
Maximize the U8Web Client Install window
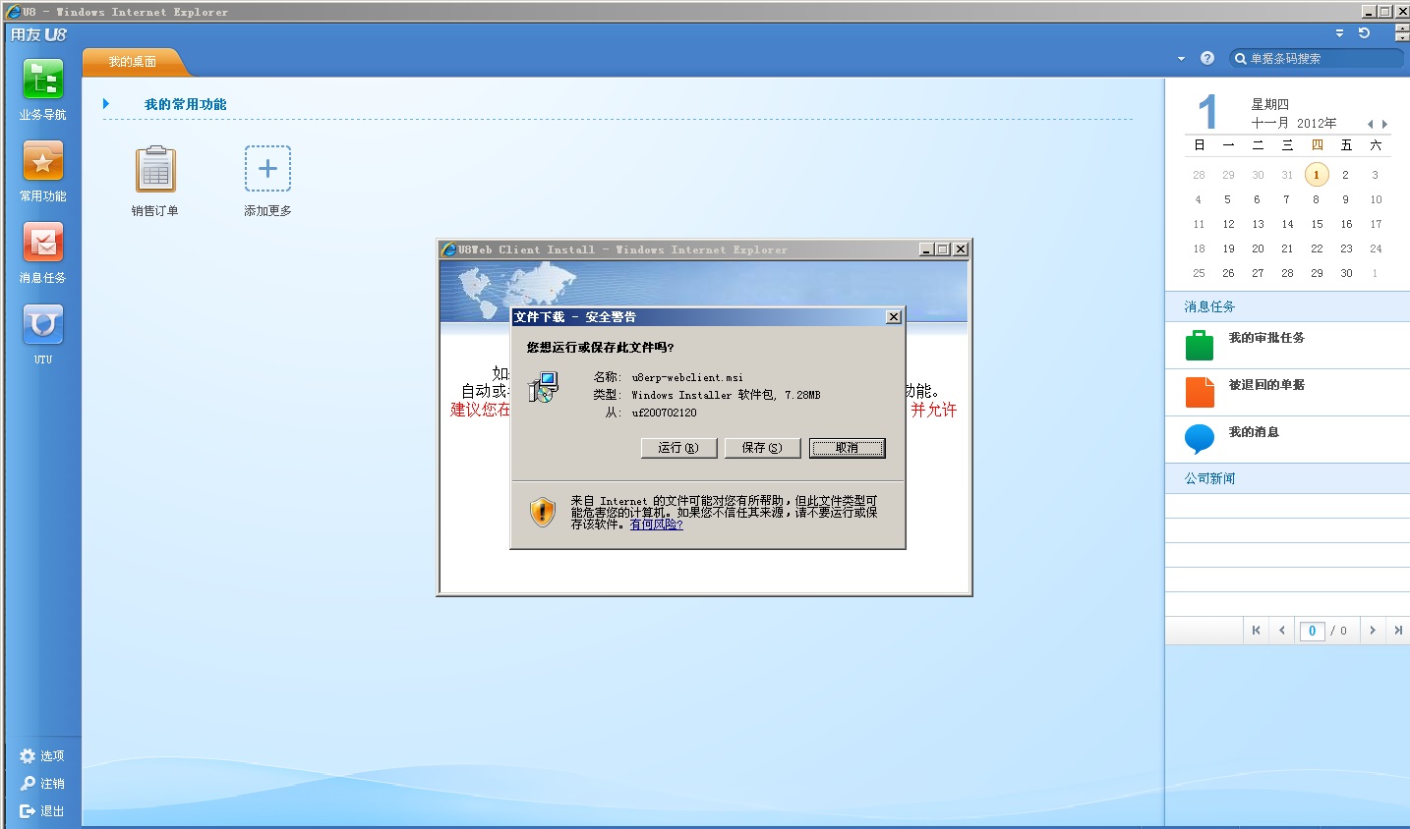point(943,249)
